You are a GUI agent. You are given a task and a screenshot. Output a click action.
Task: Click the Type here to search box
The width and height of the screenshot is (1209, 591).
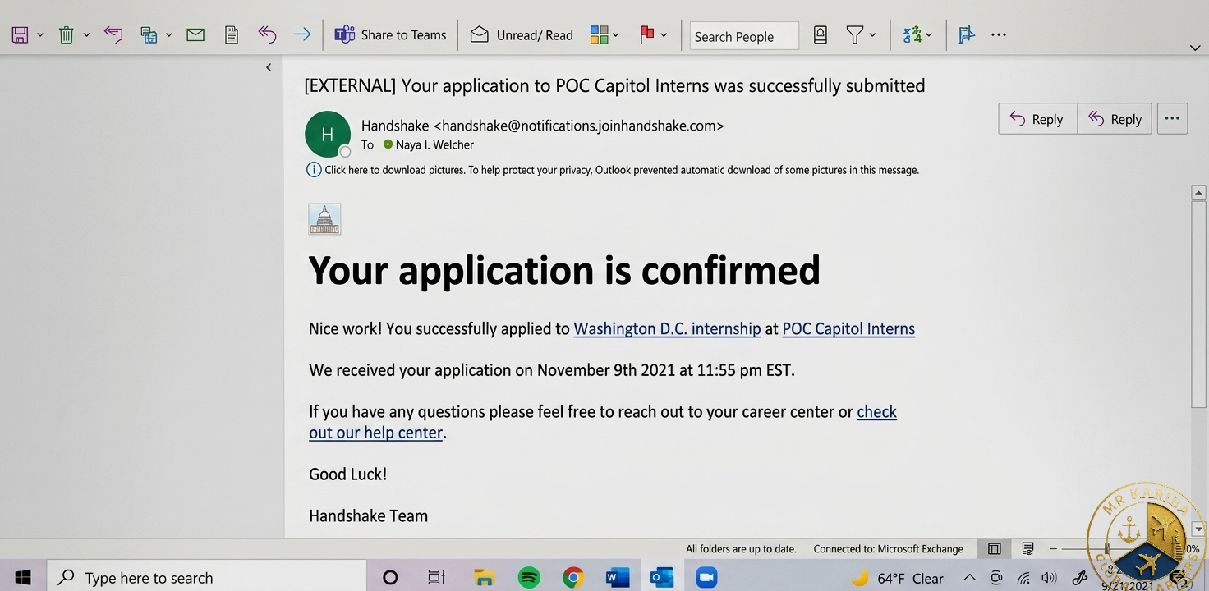207,577
